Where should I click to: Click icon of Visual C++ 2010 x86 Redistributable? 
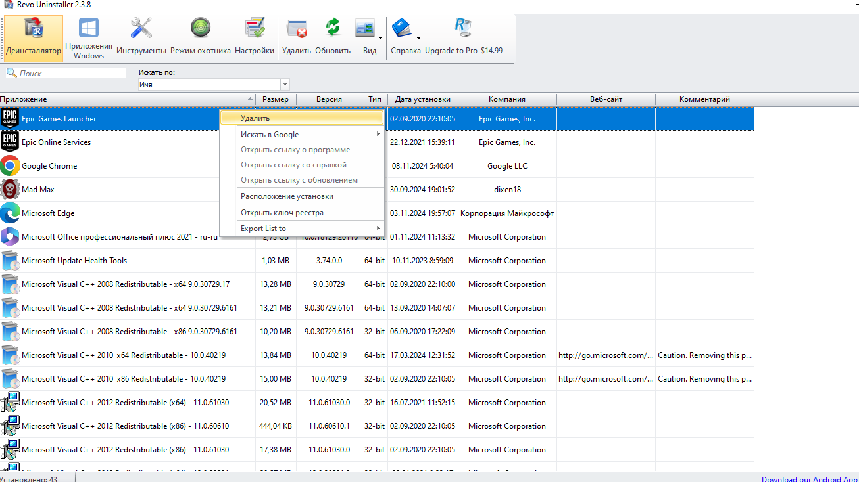coord(10,379)
